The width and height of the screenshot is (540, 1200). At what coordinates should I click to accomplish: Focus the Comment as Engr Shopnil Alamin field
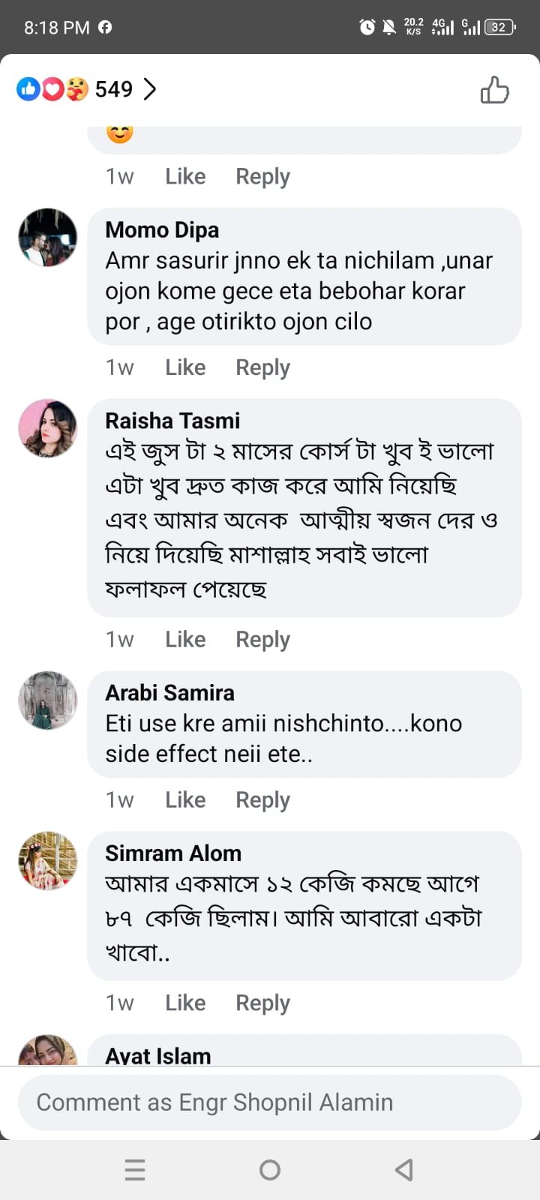270,1102
